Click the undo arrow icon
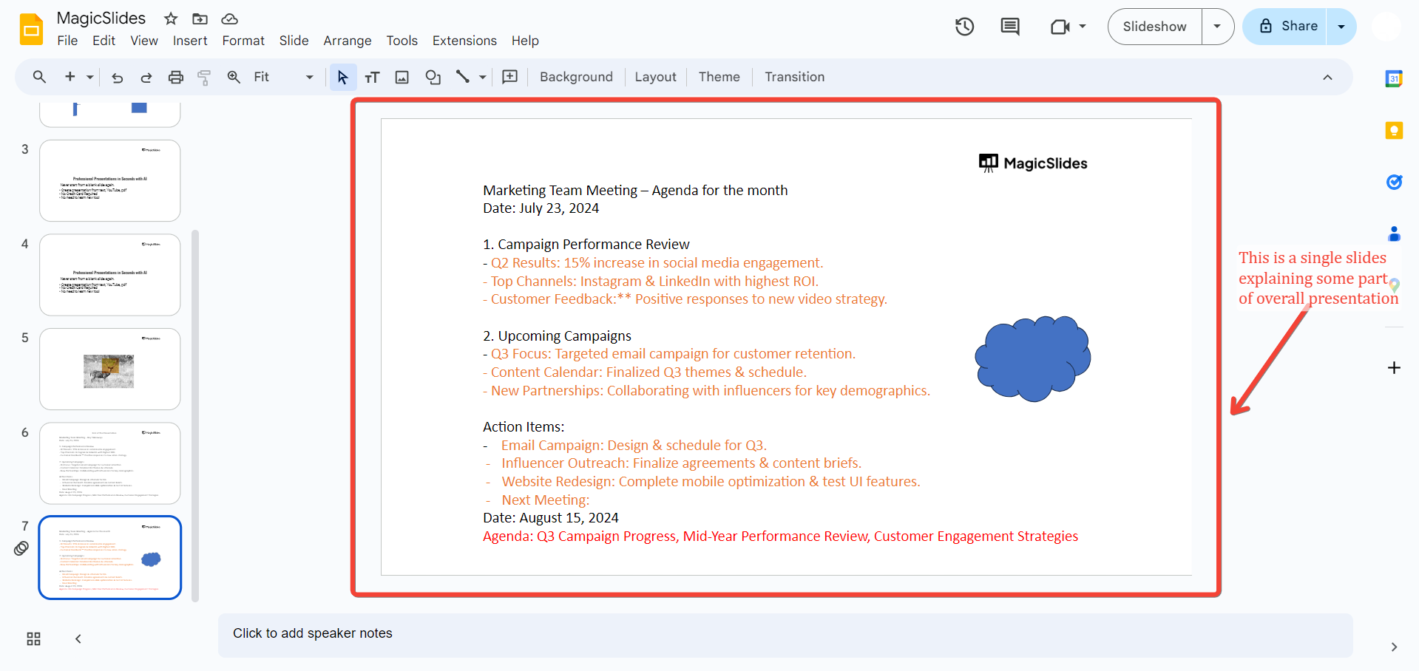The width and height of the screenshot is (1419, 671). click(117, 78)
